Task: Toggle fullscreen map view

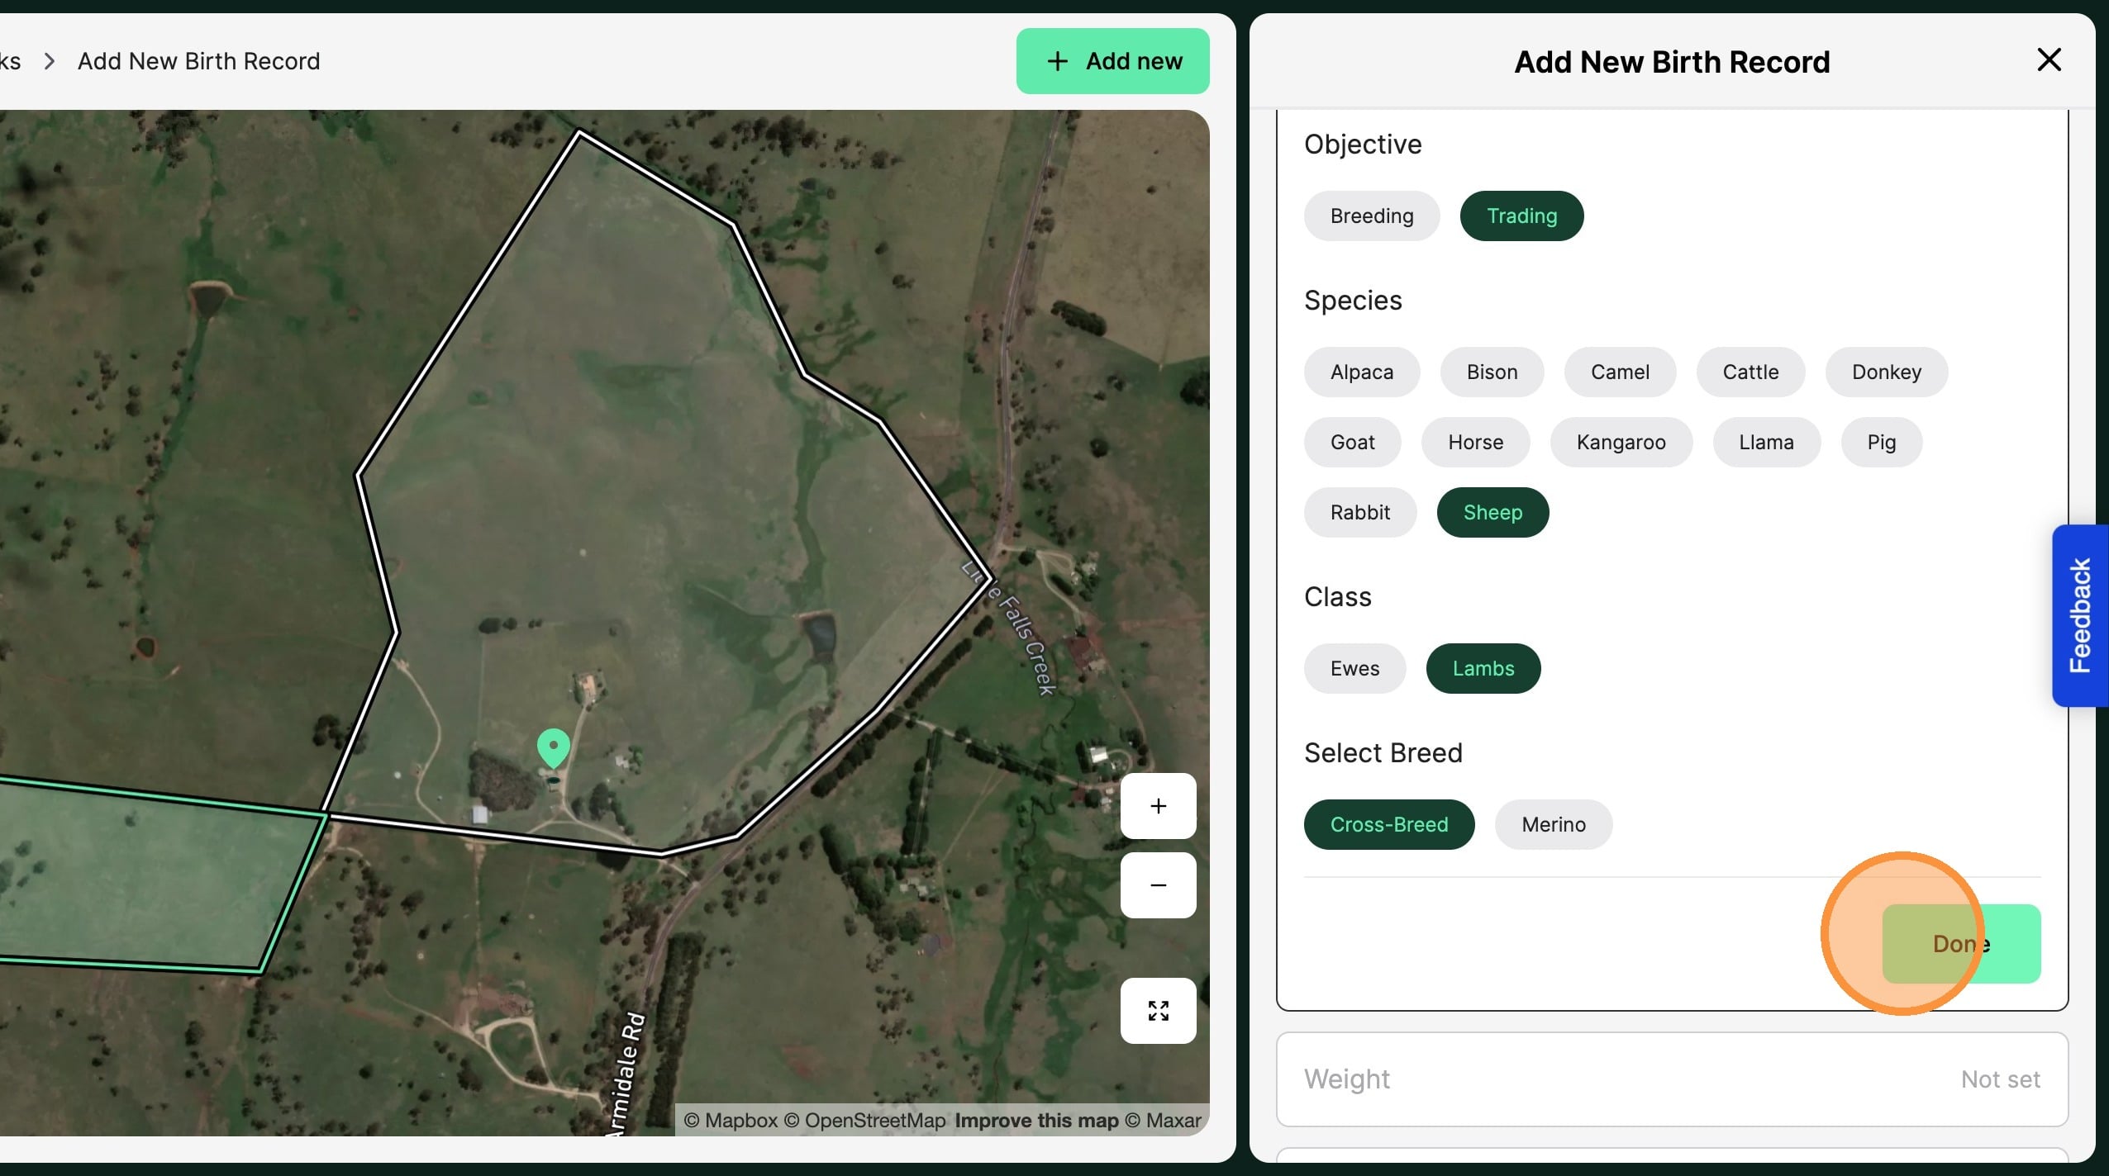Action: pos(1158,1010)
